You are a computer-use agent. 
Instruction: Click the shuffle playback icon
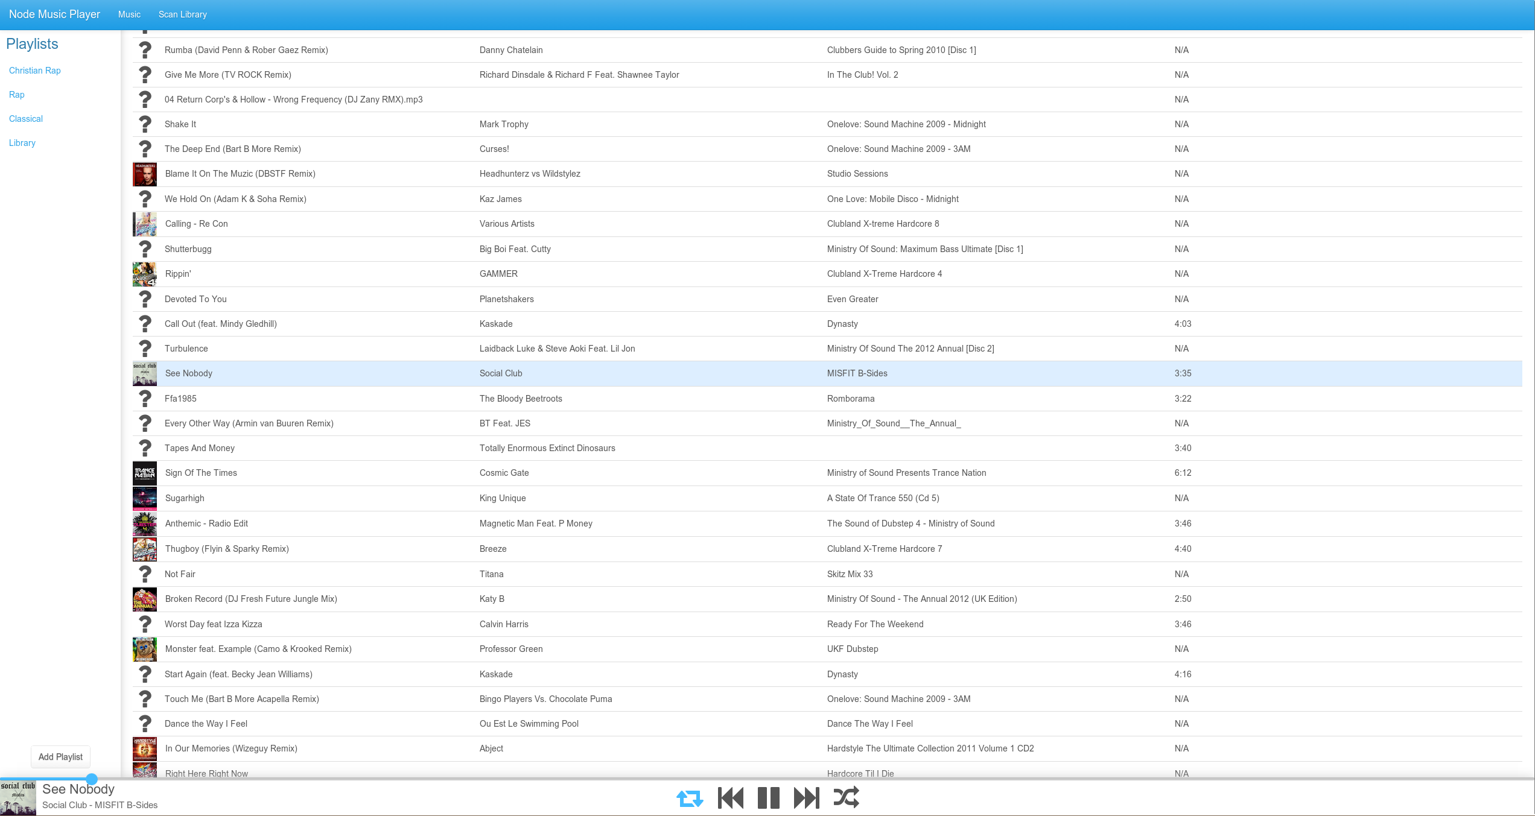point(847,798)
